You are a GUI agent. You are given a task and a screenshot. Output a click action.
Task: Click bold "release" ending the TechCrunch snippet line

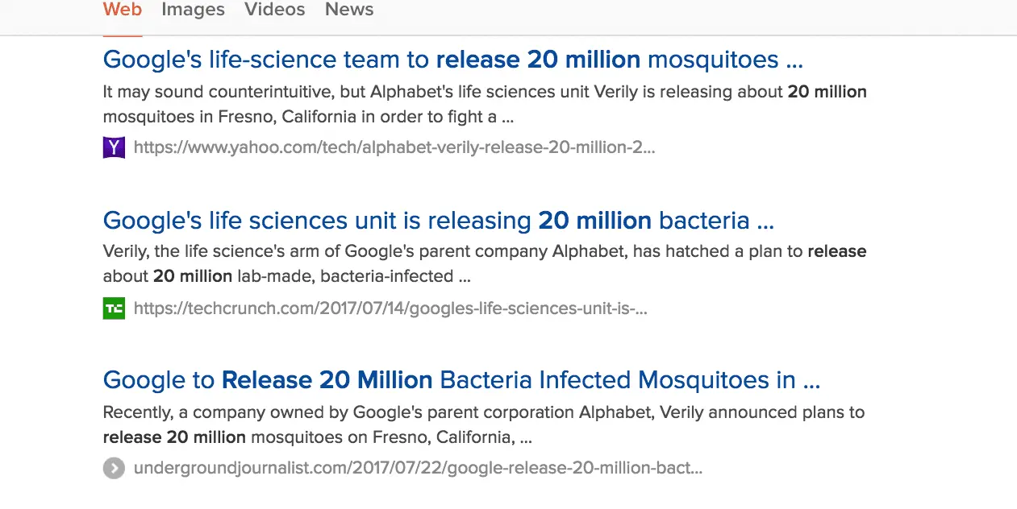point(836,251)
